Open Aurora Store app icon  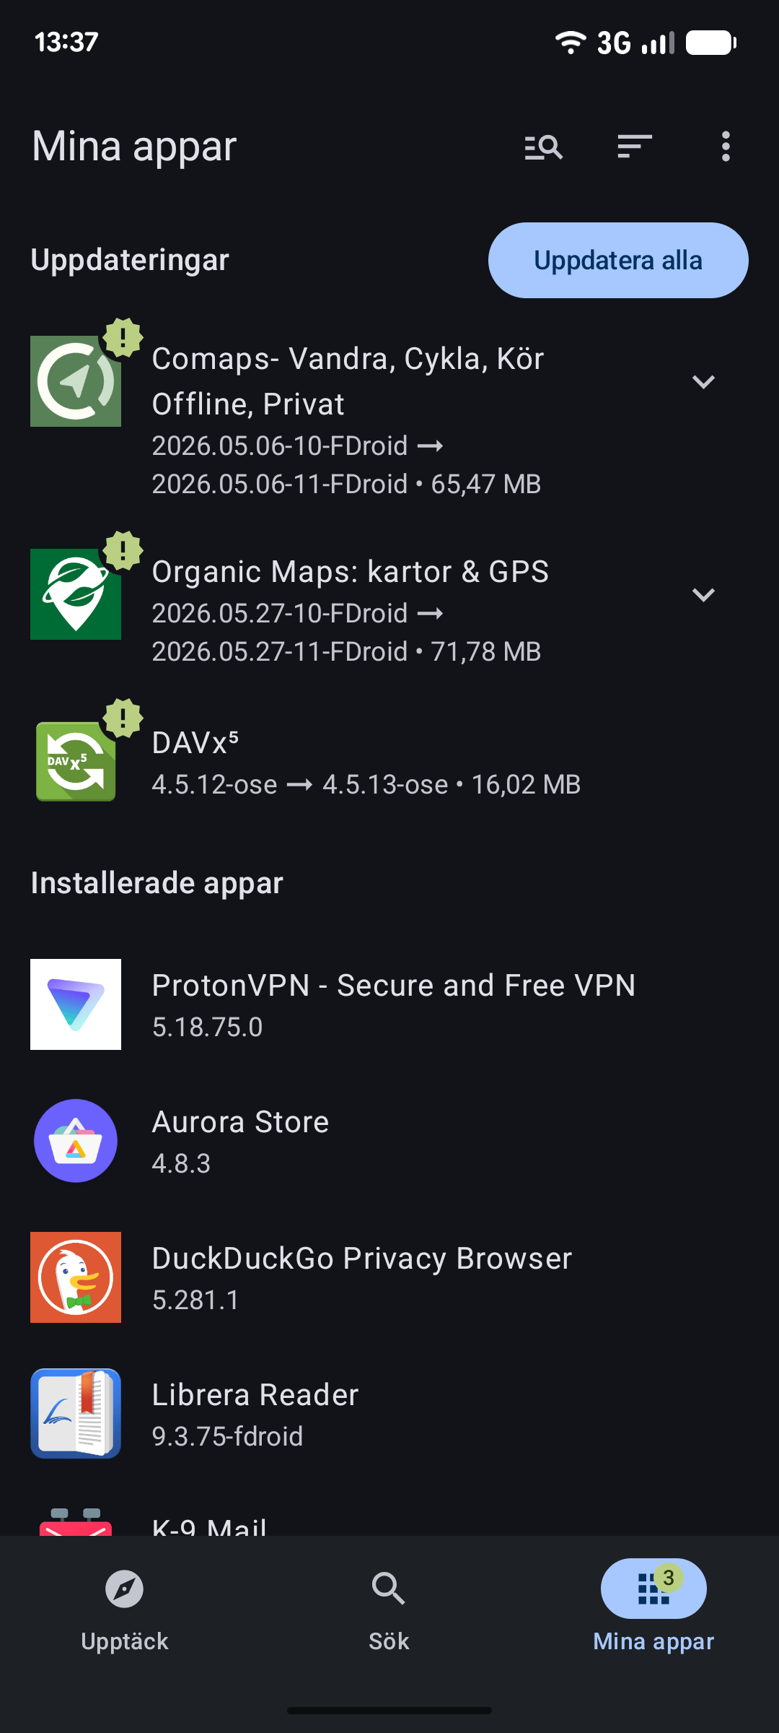click(x=76, y=1141)
